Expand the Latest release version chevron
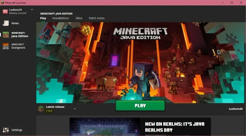Screen dimensions: 246x136 [x=75, y=109]
